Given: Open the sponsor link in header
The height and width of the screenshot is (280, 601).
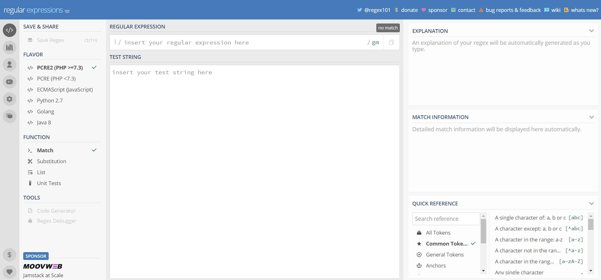Looking at the screenshot, I should tap(434, 10).
